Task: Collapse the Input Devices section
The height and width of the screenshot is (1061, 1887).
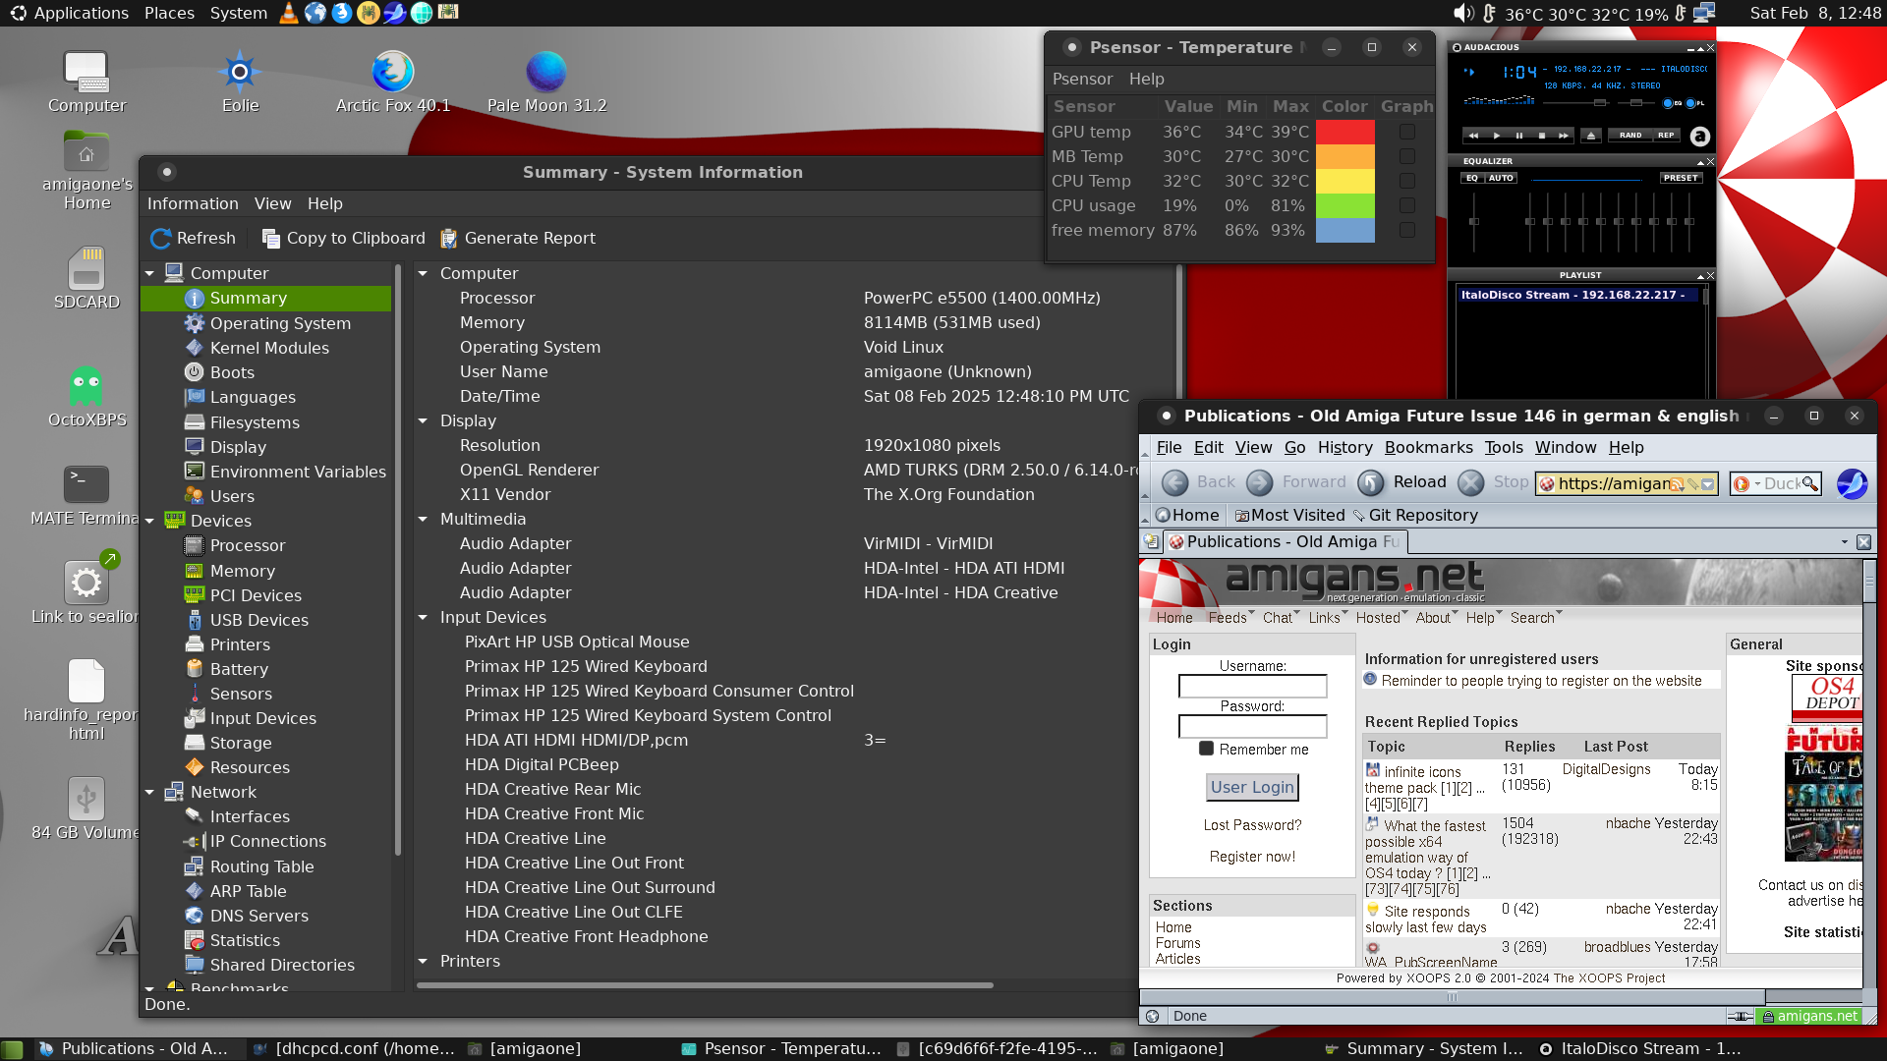Action: pos(423,617)
